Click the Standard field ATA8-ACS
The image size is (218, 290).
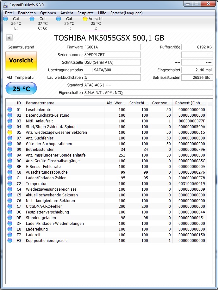tap(148, 85)
